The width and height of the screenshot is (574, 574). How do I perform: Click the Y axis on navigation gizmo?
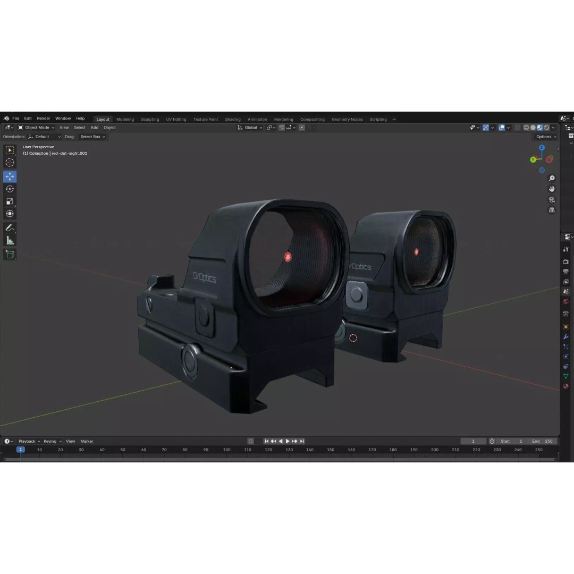534,159
